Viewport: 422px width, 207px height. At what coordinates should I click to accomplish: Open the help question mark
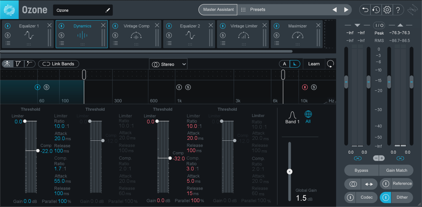[x=398, y=10]
